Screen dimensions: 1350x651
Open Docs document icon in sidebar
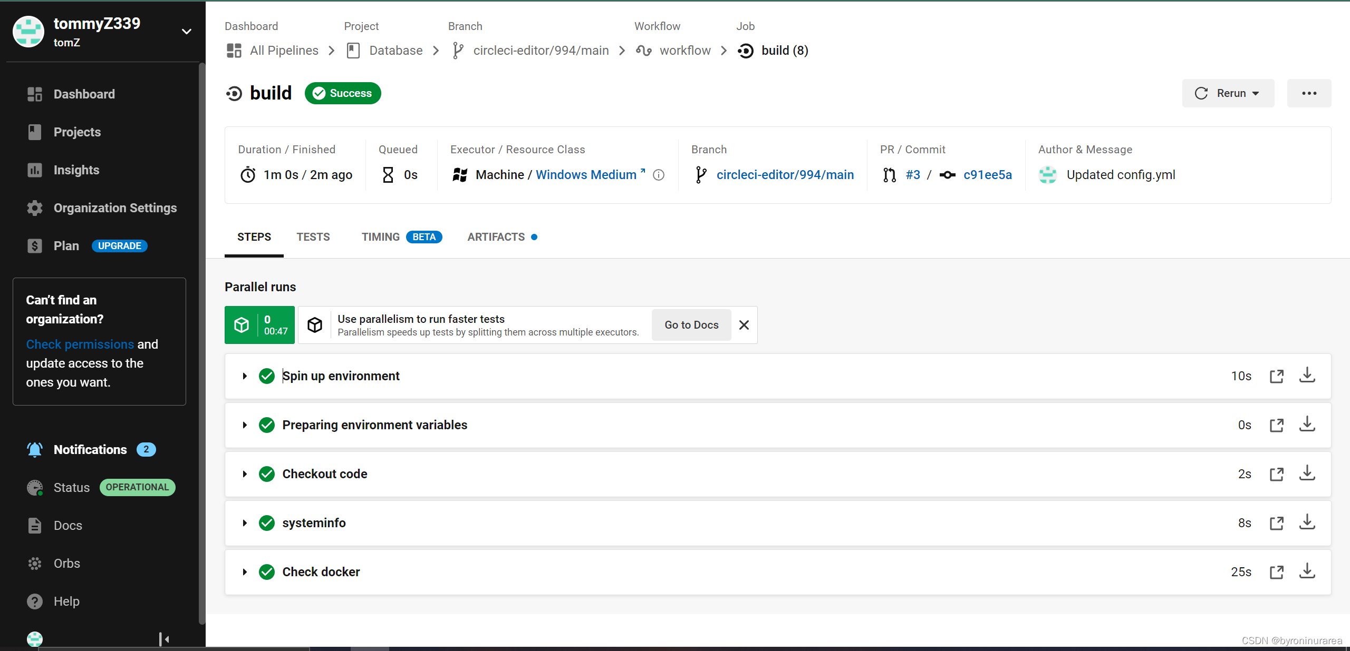35,526
